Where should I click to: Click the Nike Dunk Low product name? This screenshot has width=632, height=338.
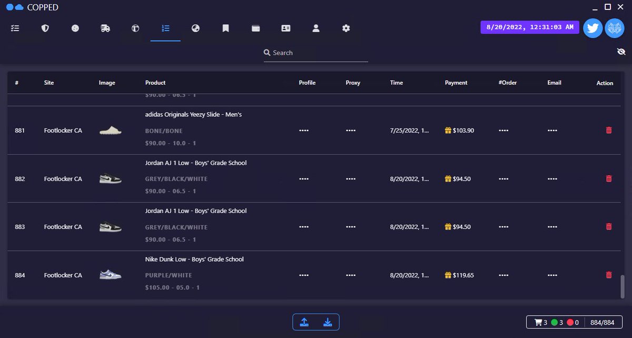click(x=194, y=259)
